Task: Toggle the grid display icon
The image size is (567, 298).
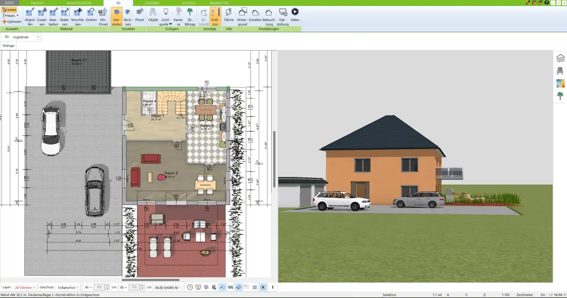Action: pos(255,287)
